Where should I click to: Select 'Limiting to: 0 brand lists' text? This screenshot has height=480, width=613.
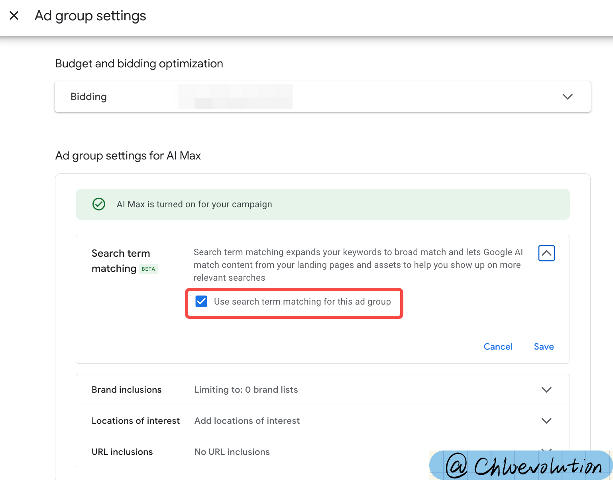(x=246, y=390)
